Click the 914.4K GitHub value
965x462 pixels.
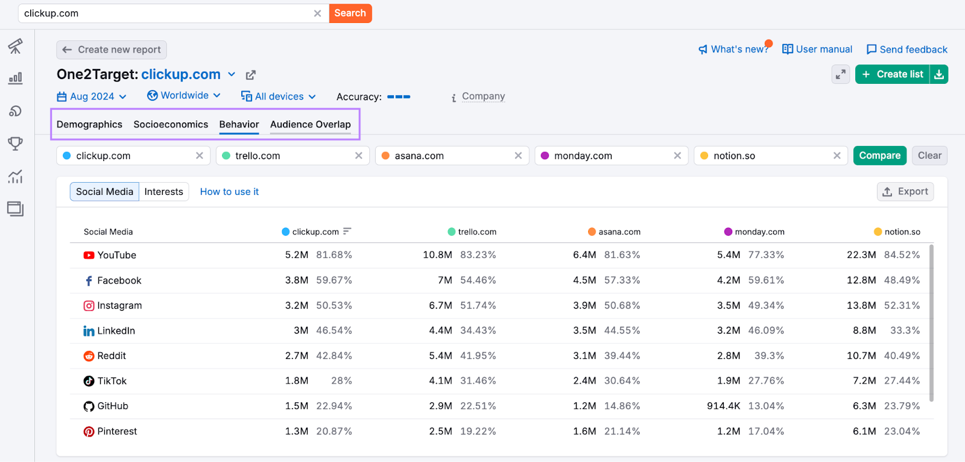724,407
